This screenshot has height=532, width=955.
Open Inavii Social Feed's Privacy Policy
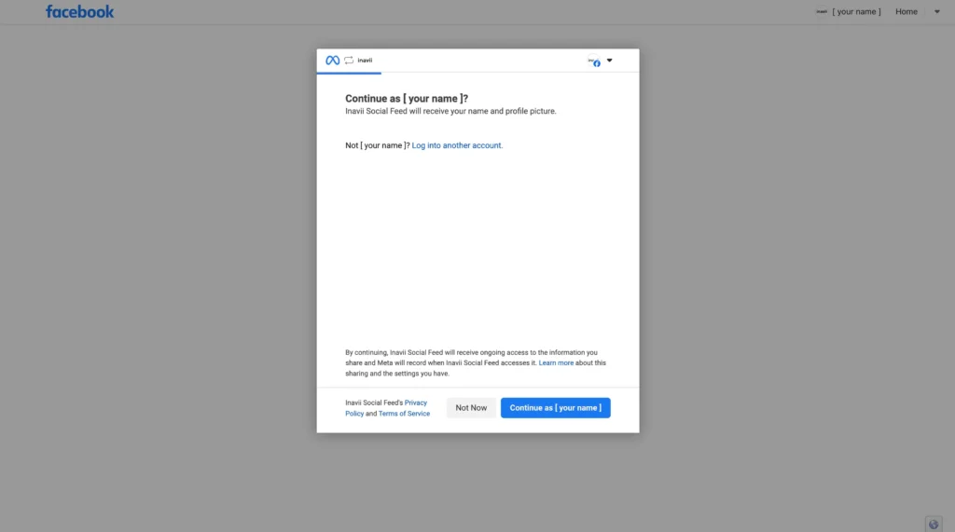pyautogui.click(x=386, y=408)
